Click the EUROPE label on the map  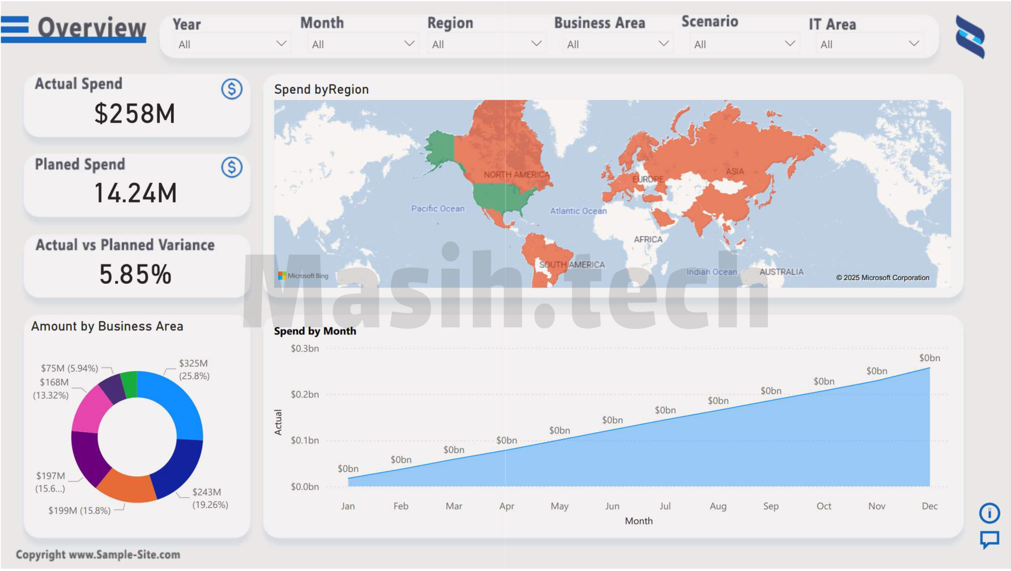tap(648, 179)
